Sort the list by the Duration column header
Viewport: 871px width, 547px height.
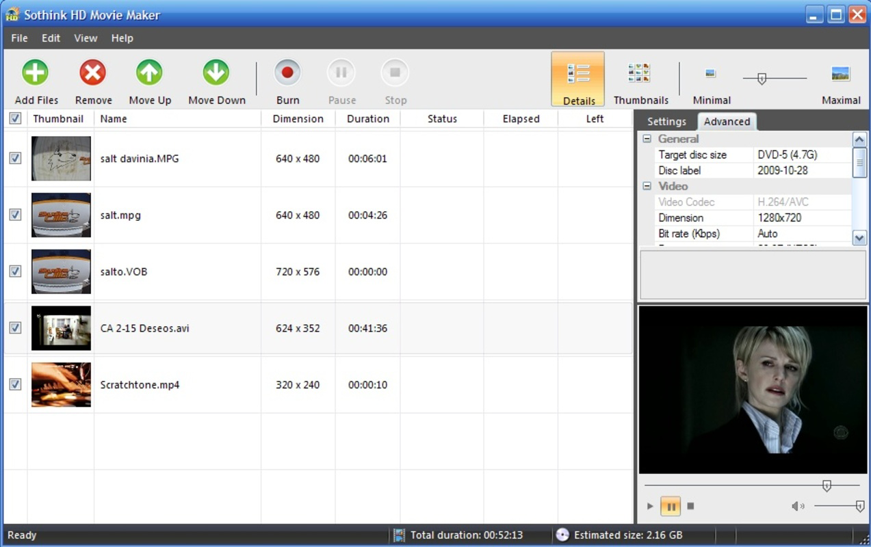pos(368,119)
